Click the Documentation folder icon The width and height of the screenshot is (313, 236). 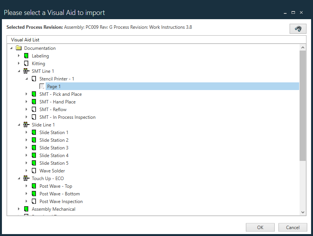coord(18,48)
